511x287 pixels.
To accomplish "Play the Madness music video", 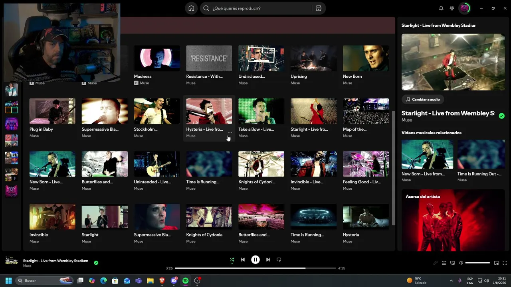I will (x=157, y=58).
